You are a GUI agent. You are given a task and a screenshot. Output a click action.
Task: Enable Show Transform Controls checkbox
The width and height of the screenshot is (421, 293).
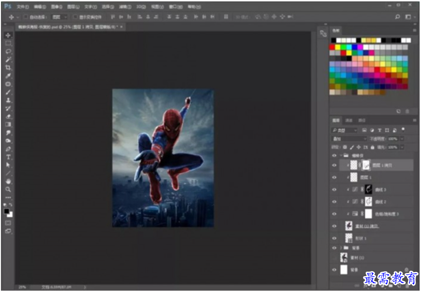[75, 17]
